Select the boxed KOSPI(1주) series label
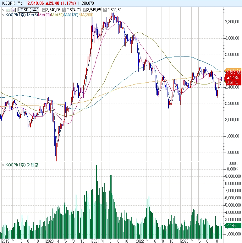The image size is (242, 243). tap(28, 10)
